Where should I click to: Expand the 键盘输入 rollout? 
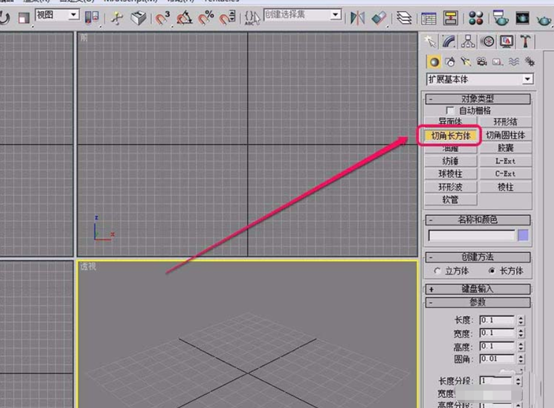pos(477,290)
